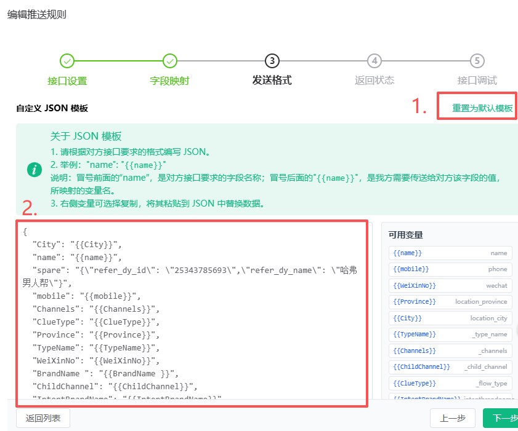Open the 接口调试 step
Viewport: 518px width, 431px height.
tap(477, 80)
